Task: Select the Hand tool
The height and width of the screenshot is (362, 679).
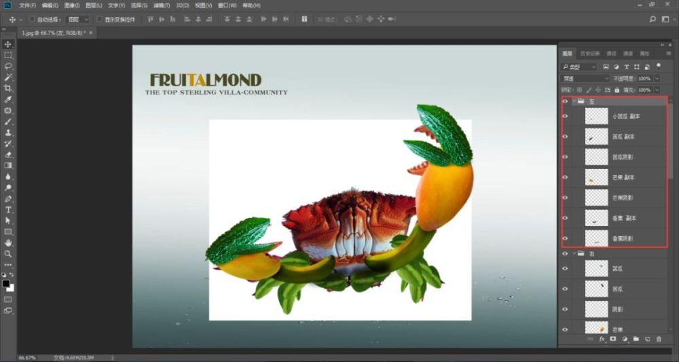Action: tap(7, 243)
